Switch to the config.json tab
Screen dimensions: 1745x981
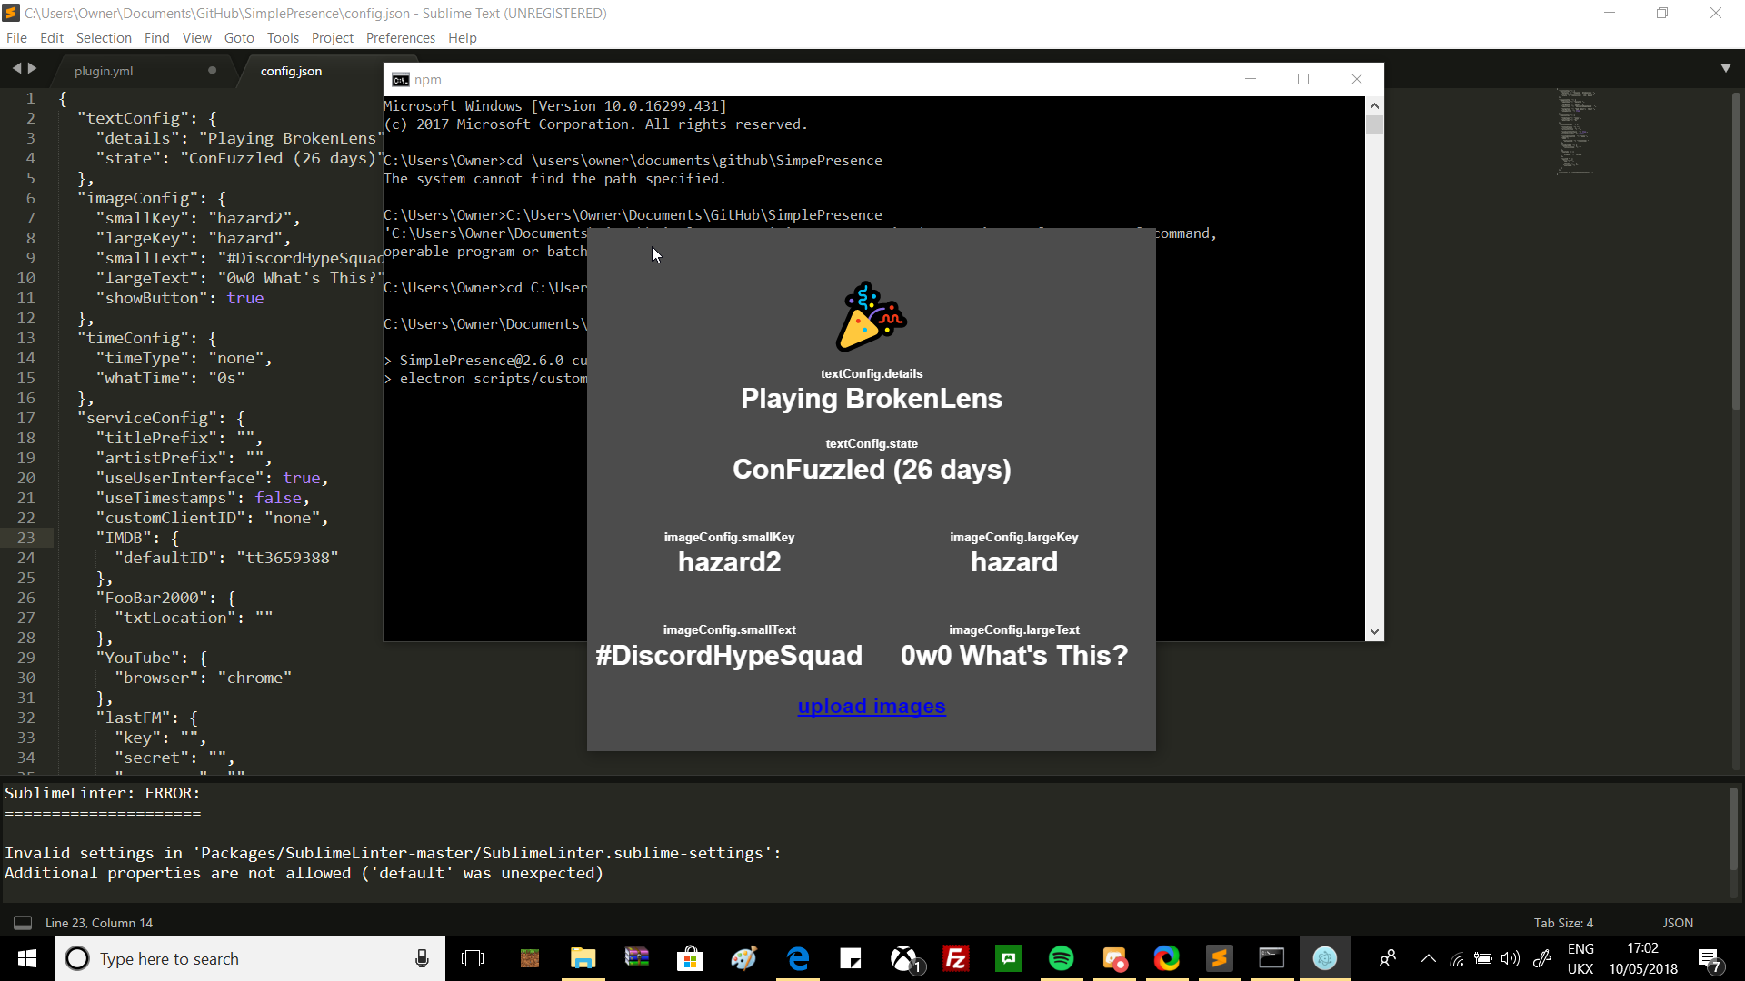(x=291, y=71)
